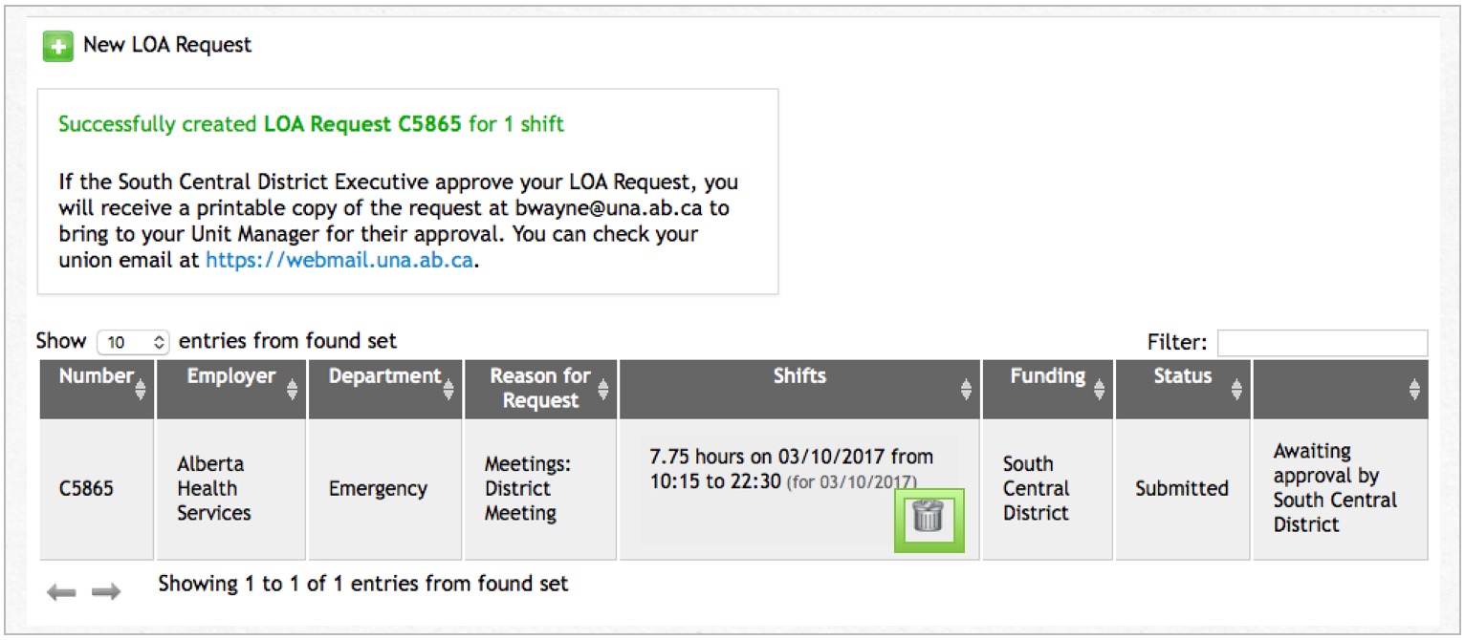
Task: Open the webmail.una.ab.ca link
Action: click(339, 260)
